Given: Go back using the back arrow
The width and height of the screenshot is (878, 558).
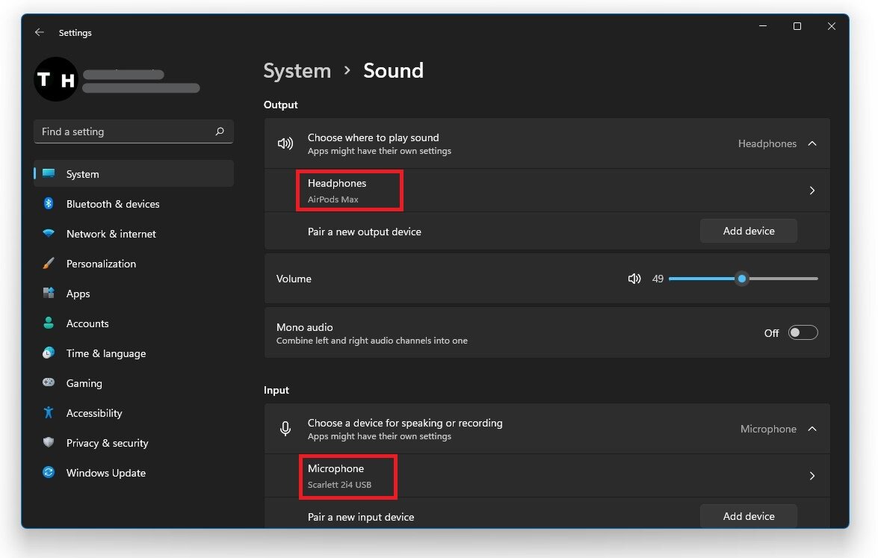Looking at the screenshot, I should pos(40,33).
